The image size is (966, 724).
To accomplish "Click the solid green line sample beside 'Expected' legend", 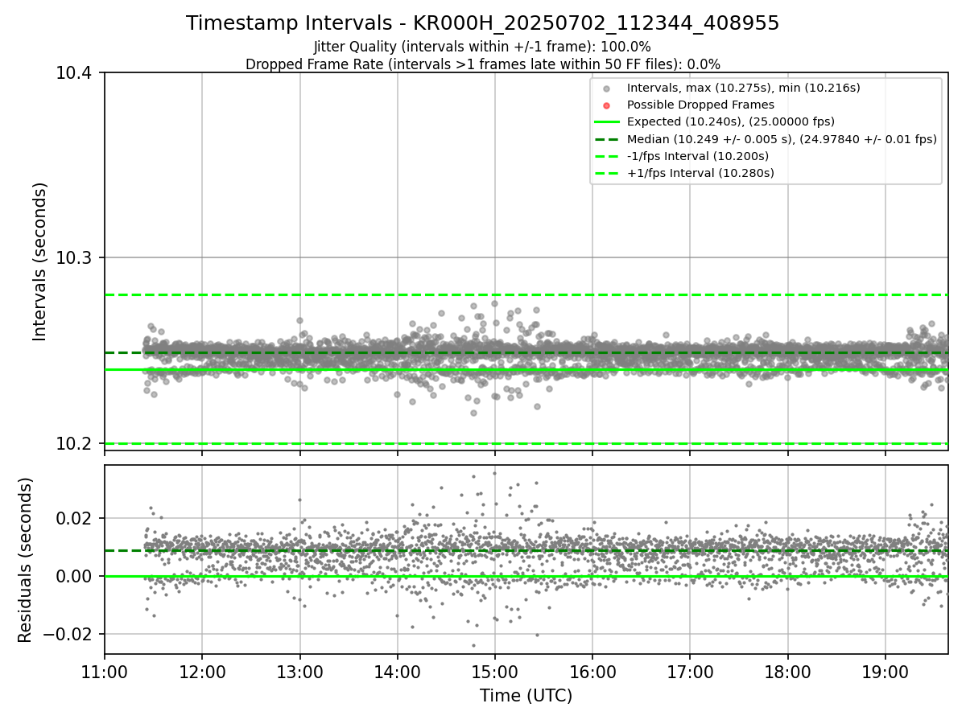I will coord(607,122).
